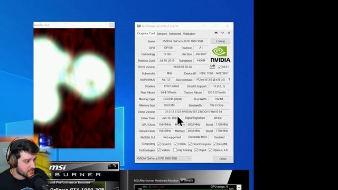Open the GPU selection dropdown in GPU-Z

(163, 158)
